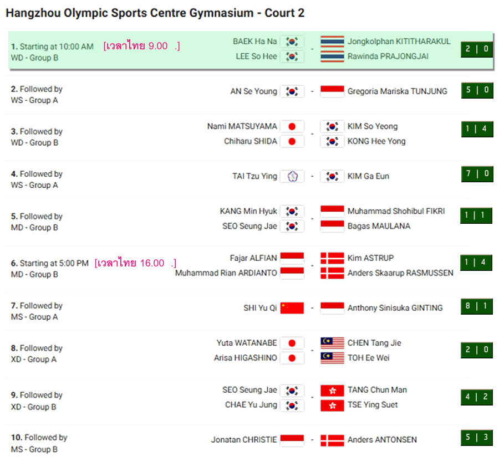
Task: Open player AN Se Young
Action: click(253, 91)
